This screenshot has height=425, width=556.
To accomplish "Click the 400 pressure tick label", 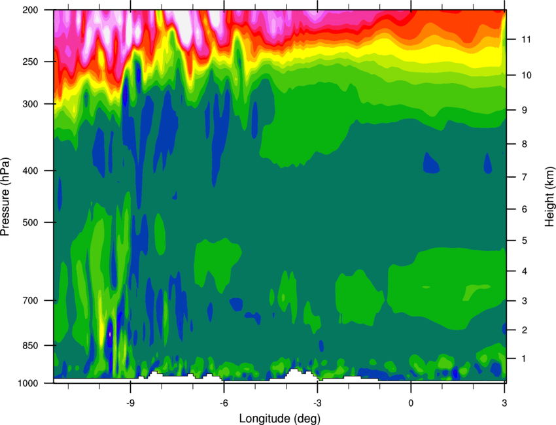I will (31, 171).
